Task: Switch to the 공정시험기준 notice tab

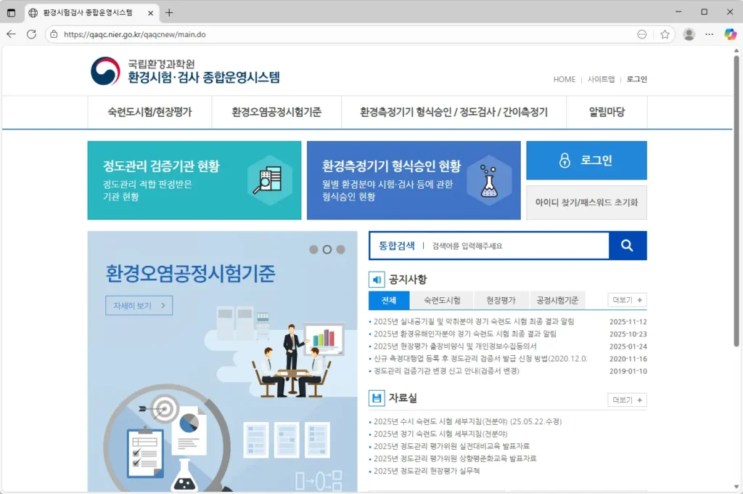Action: point(557,300)
